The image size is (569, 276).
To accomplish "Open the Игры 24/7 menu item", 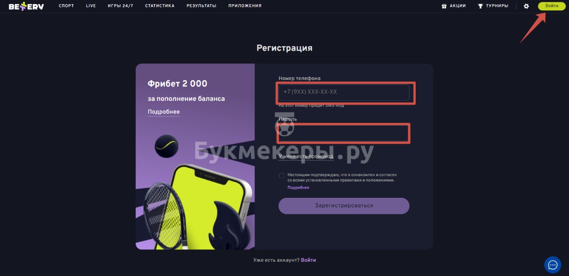I will pos(120,6).
